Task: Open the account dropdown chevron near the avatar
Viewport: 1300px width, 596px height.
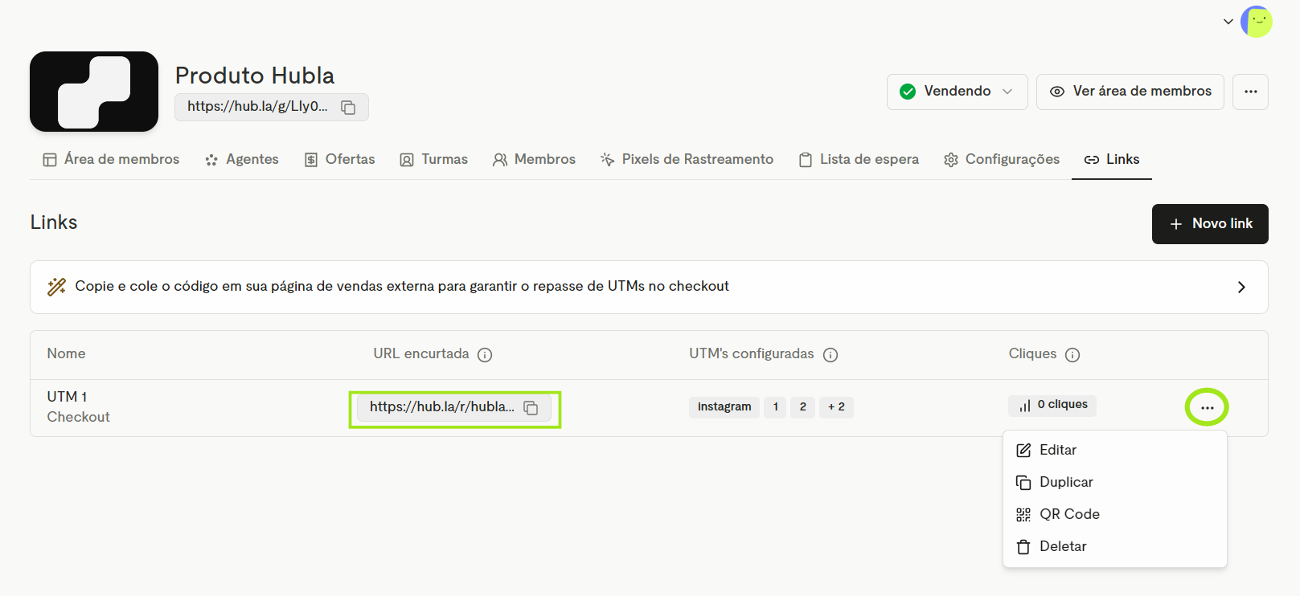Action: (x=1228, y=22)
